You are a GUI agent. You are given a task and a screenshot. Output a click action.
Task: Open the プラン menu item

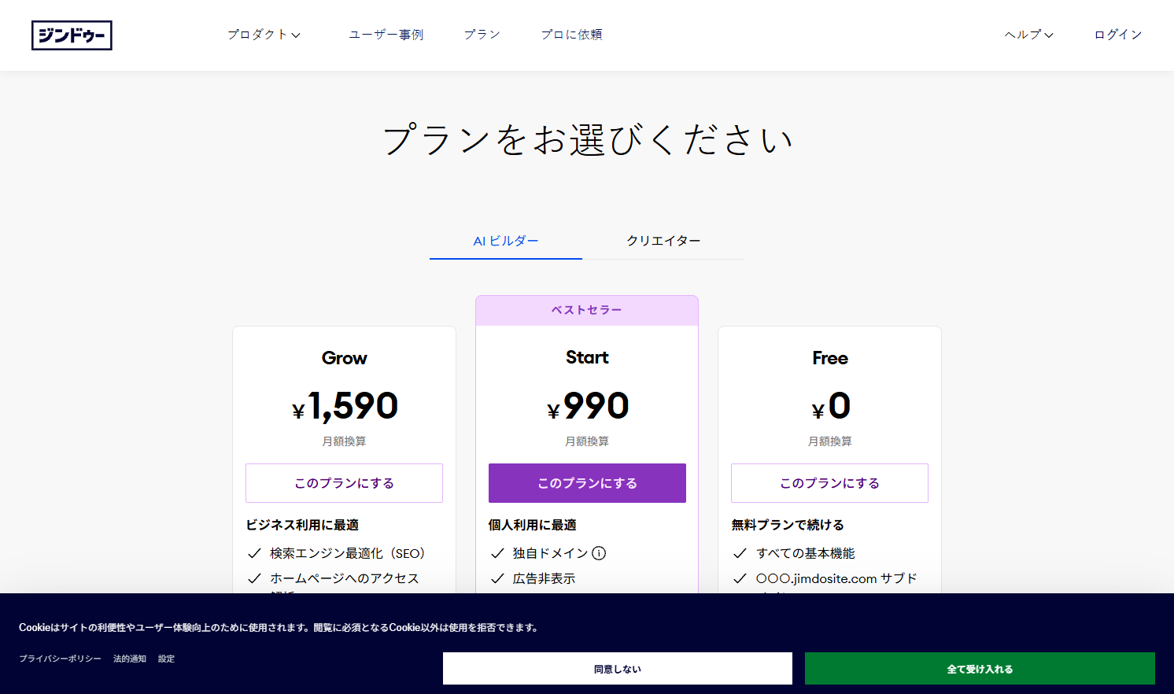(482, 35)
